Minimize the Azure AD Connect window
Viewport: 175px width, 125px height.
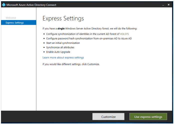click(x=163, y=5)
